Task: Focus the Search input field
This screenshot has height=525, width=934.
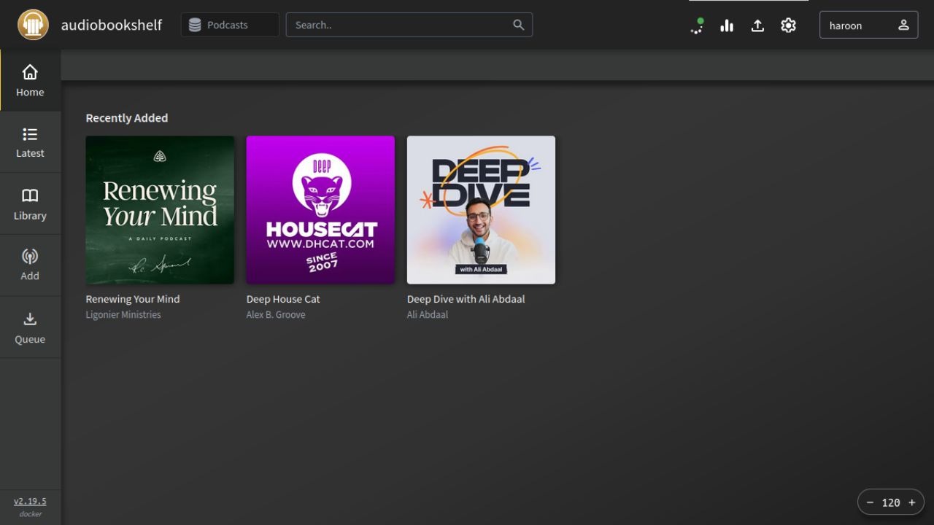Action: pyautogui.click(x=409, y=25)
